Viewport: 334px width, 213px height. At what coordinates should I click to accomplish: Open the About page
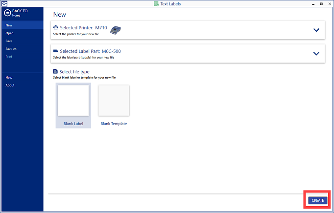click(10, 85)
